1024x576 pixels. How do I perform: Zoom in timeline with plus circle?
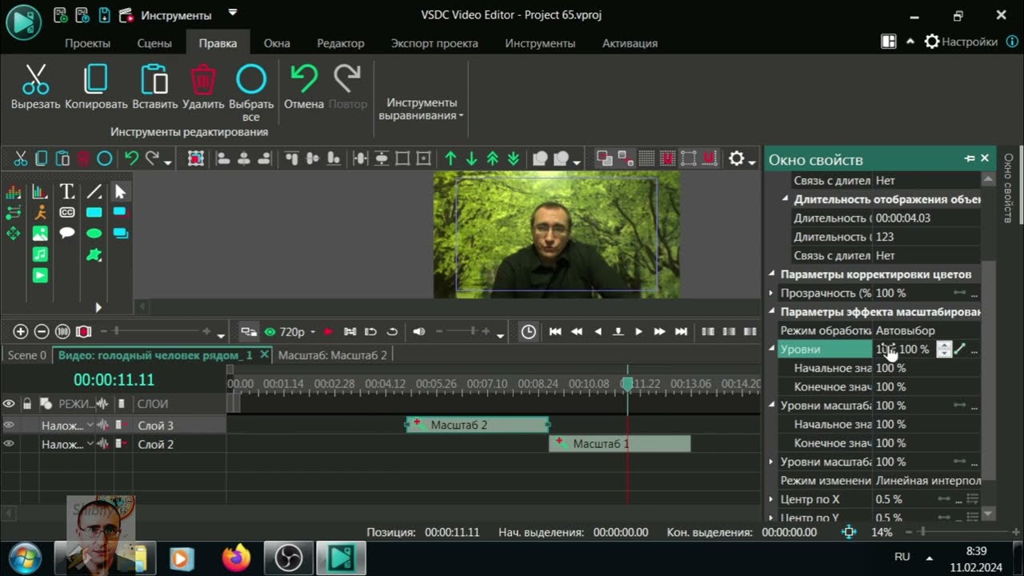tap(21, 331)
